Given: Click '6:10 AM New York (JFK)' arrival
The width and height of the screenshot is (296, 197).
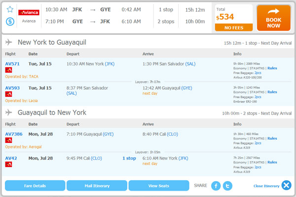Looking at the screenshot, I should pyautogui.click(x=165, y=158).
